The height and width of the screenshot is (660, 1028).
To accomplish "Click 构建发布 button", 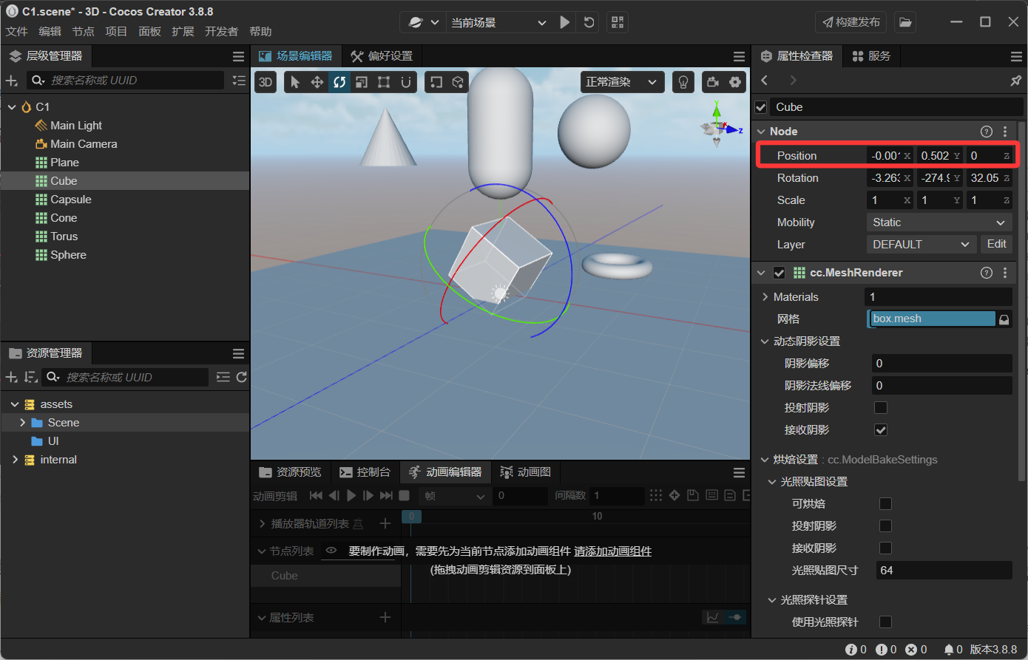I will 851,22.
